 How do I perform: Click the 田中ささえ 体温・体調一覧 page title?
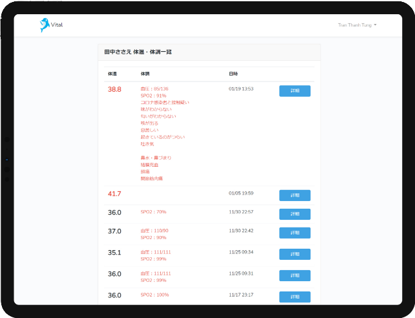click(x=138, y=51)
